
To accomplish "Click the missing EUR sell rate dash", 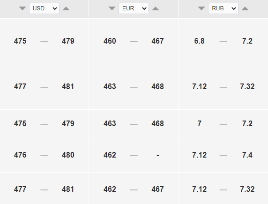I will (x=158, y=156).
